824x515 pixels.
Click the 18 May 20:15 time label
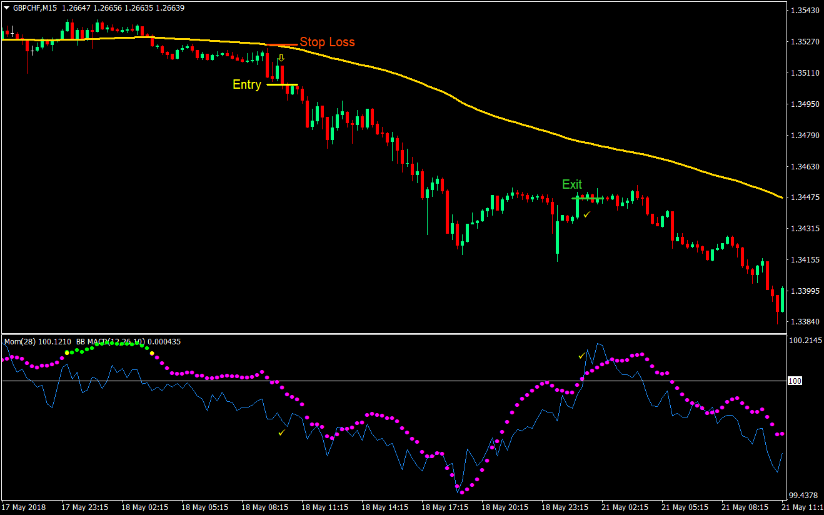click(x=504, y=507)
